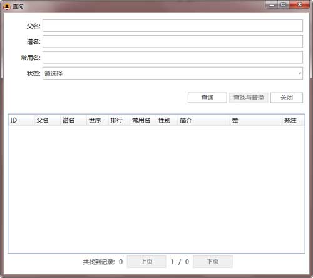
Task: Focus the 父名 text field
Action: point(173,26)
